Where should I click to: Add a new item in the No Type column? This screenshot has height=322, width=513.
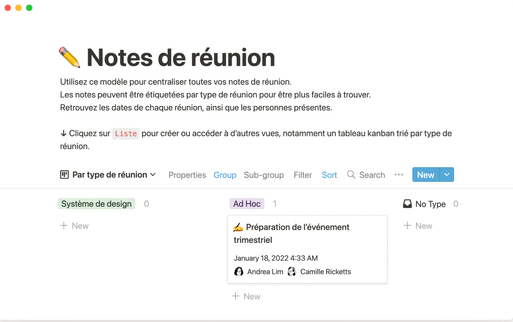coord(418,226)
